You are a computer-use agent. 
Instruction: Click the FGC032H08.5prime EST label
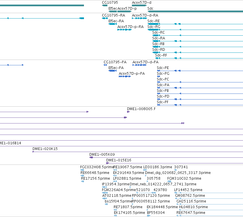pyautogui.click(x=97, y=167)
